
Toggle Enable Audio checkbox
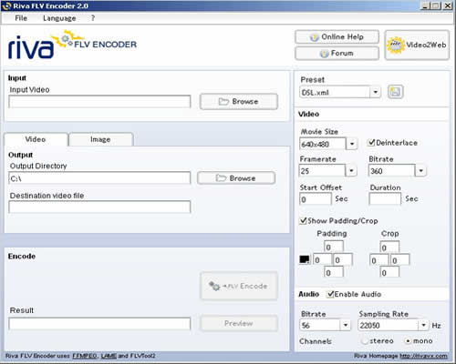click(x=330, y=294)
